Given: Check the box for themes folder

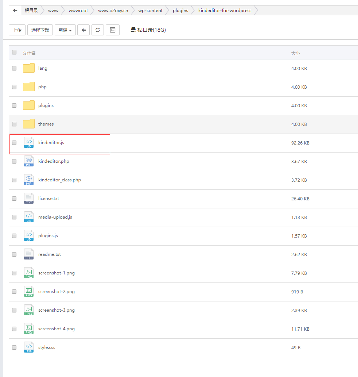Looking at the screenshot, I should click(14, 124).
